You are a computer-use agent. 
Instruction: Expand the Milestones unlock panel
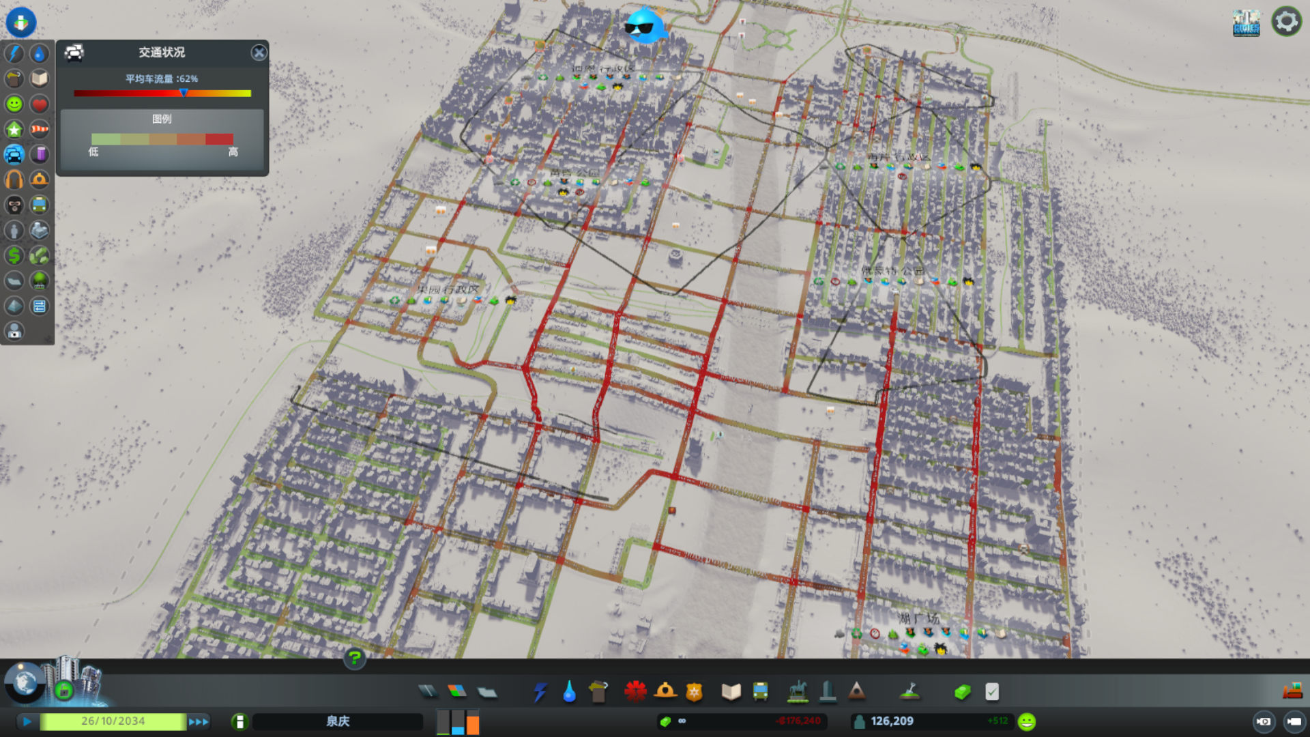[x=63, y=690]
